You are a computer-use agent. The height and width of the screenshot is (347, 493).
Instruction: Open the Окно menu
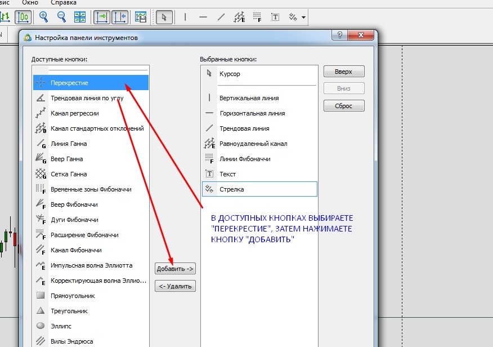pyautogui.click(x=30, y=3)
